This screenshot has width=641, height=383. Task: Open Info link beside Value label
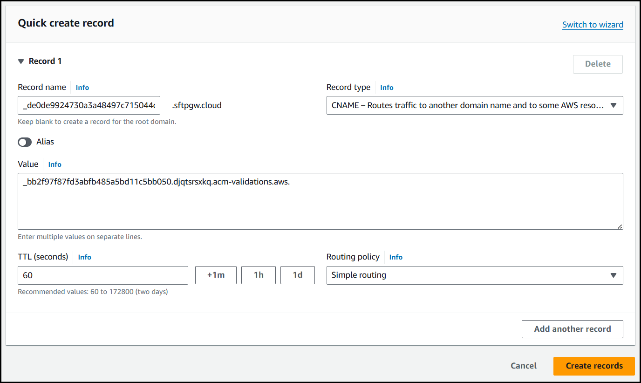click(55, 164)
